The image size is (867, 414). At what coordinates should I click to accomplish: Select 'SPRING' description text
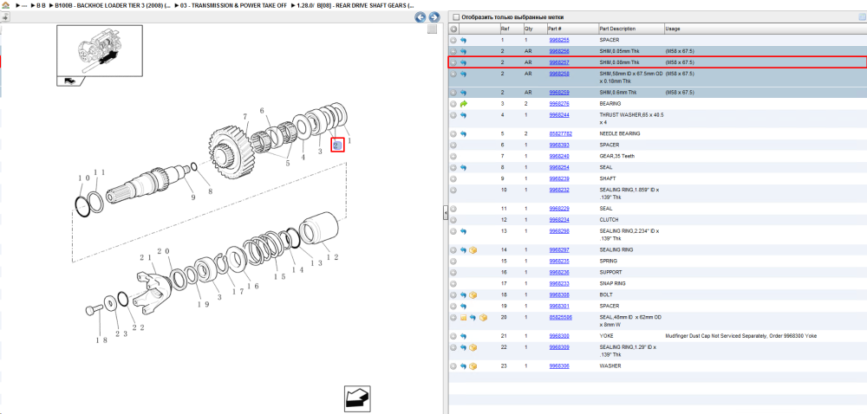click(x=609, y=261)
